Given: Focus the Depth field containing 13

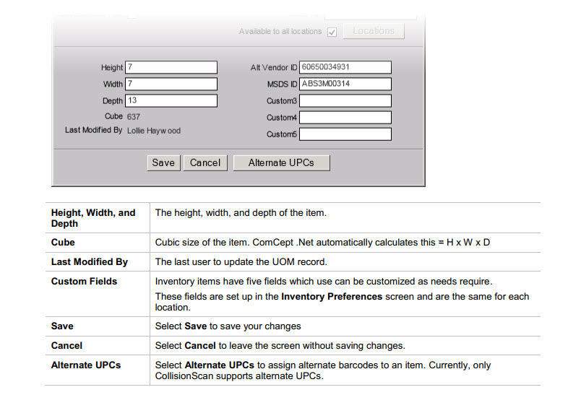Looking at the screenshot, I should [x=171, y=100].
